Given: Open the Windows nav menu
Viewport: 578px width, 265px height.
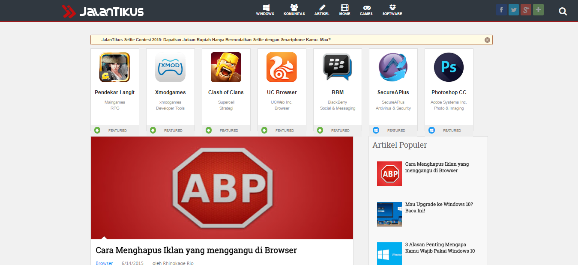Looking at the screenshot, I should [265, 10].
